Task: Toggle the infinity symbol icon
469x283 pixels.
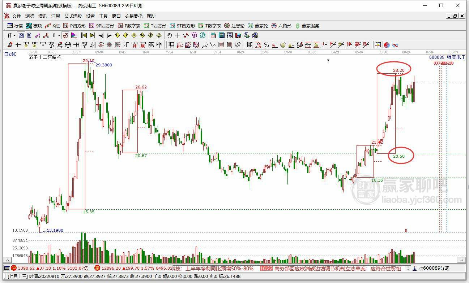Action: coord(396,45)
